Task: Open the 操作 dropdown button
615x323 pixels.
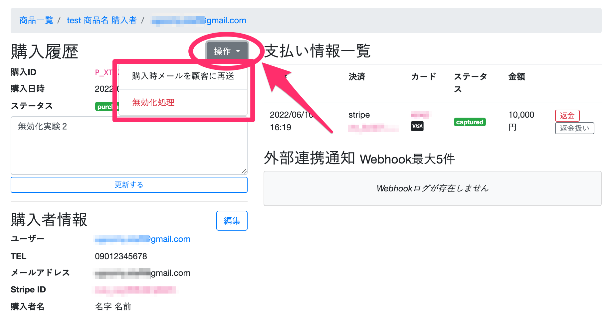Action: point(227,51)
